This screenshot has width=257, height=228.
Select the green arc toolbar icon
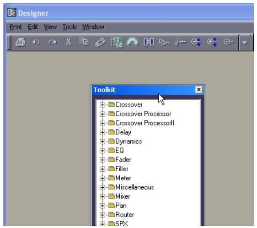click(x=133, y=42)
